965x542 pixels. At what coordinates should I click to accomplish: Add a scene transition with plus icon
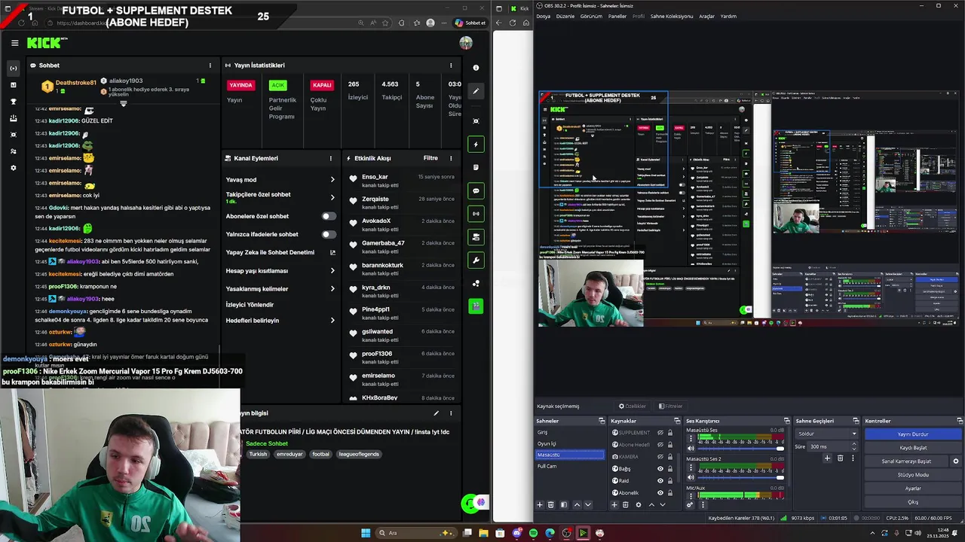point(827,458)
